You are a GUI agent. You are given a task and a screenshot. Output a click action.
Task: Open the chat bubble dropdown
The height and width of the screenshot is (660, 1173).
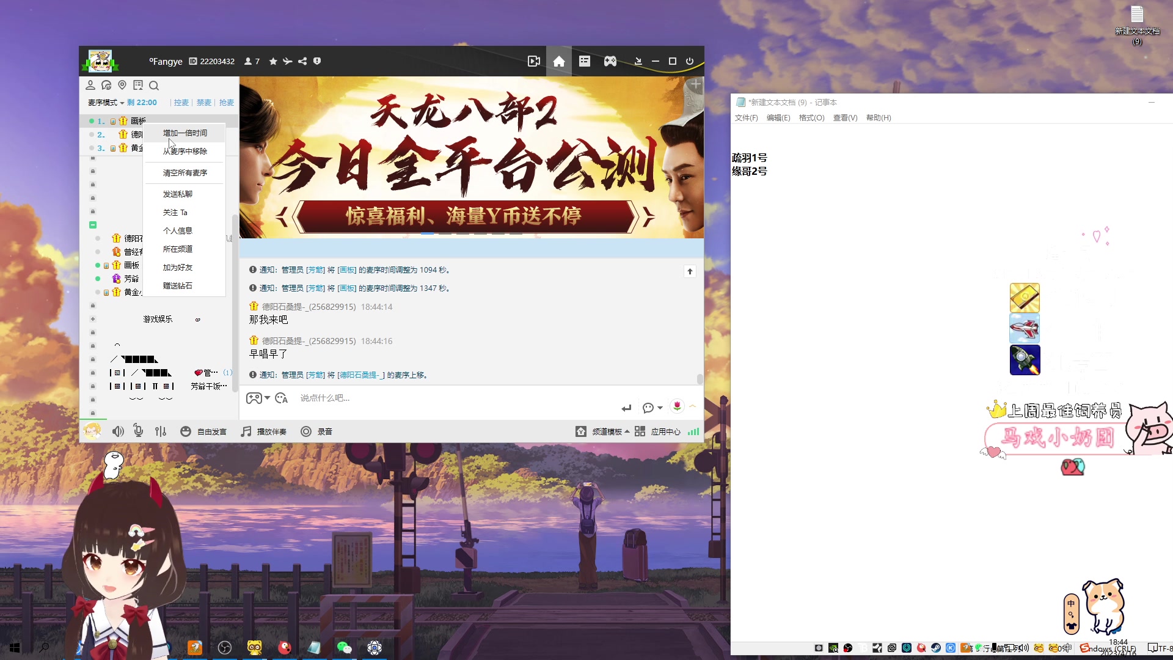(652, 408)
